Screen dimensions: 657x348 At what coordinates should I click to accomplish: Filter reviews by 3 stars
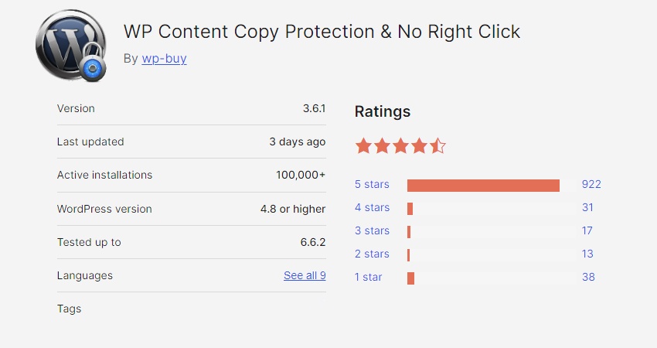point(372,230)
